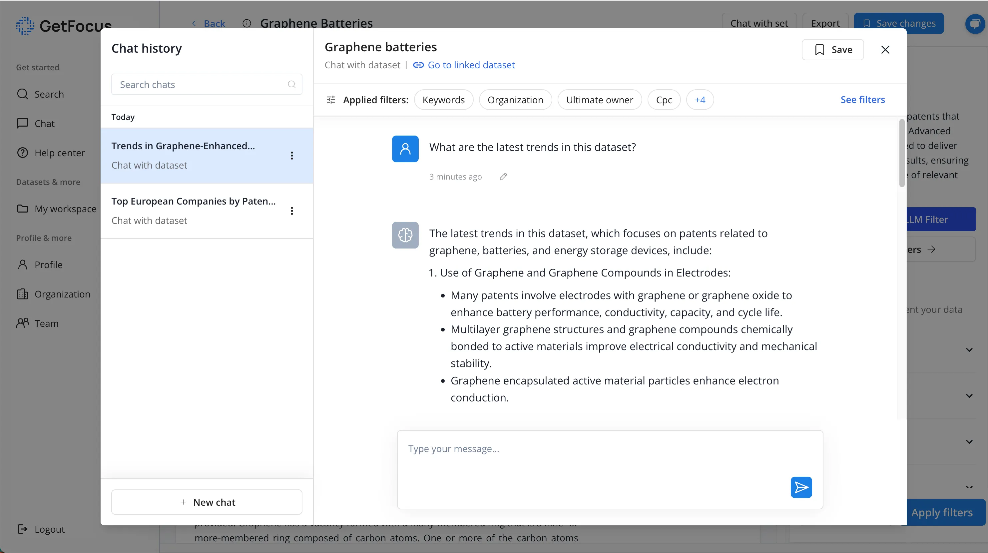Open the Keywords filter chip
The height and width of the screenshot is (553, 988).
click(443, 100)
